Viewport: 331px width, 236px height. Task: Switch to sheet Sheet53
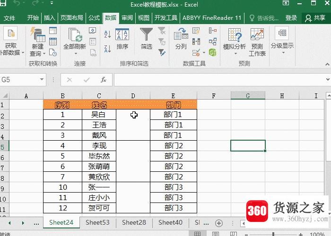97,222
